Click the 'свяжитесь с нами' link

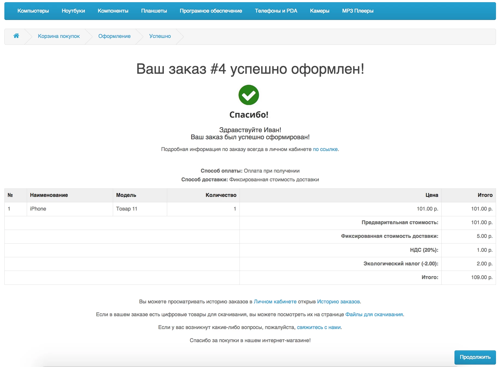click(x=319, y=327)
